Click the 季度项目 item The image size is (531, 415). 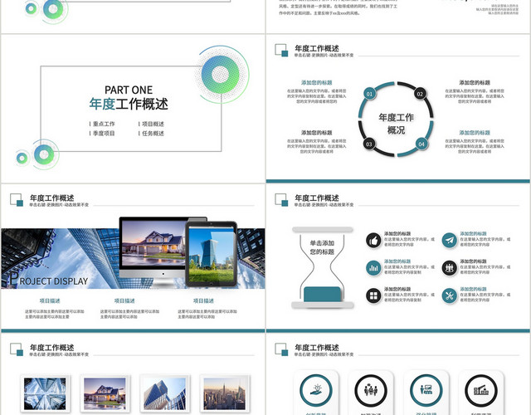point(104,134)
